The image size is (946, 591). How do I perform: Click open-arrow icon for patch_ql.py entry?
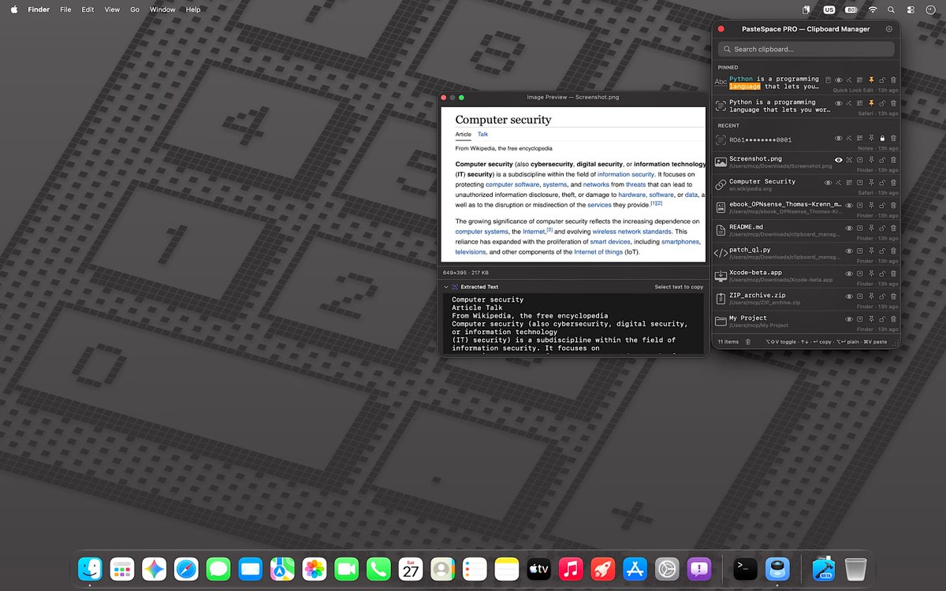pyautogui.click(x=860, y=251)
